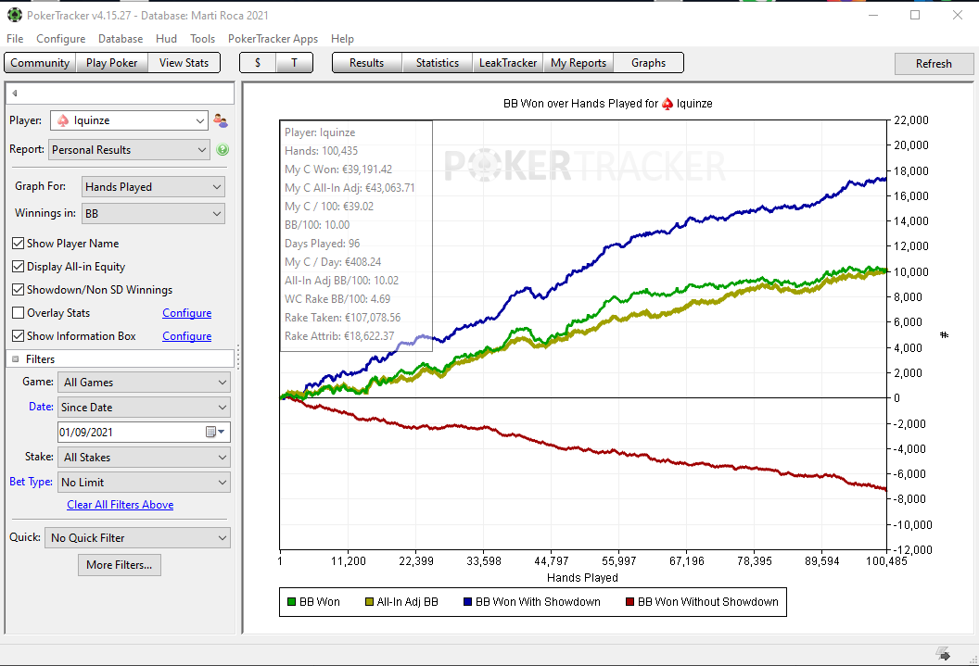979x666 pixels.
Task: Open the PokerTracker Apps menu
Action: coord(273,39)
